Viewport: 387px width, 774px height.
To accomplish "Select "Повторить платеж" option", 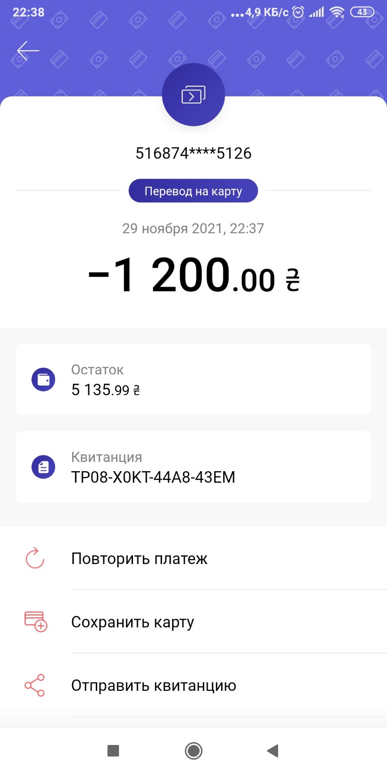I will point(139,559).
